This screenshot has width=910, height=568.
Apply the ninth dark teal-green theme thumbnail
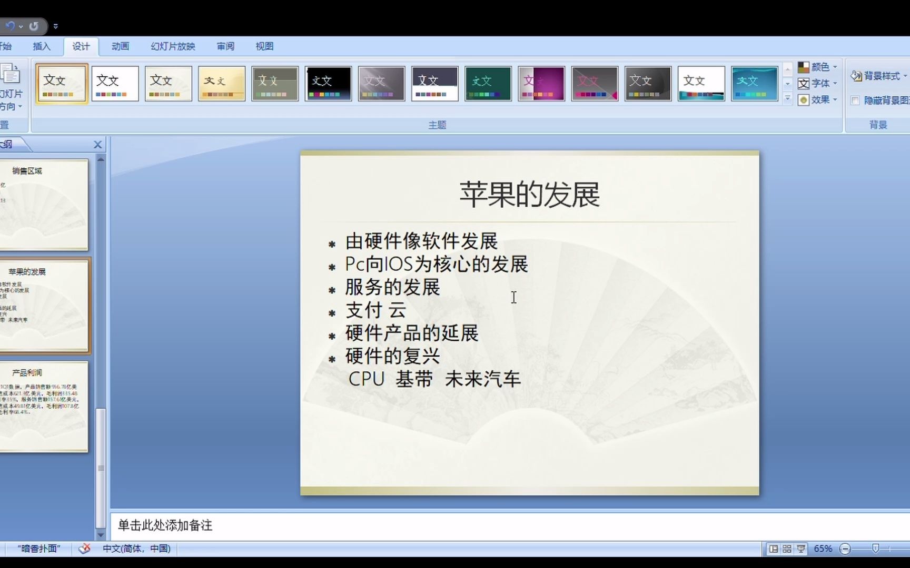coord(488,83)
